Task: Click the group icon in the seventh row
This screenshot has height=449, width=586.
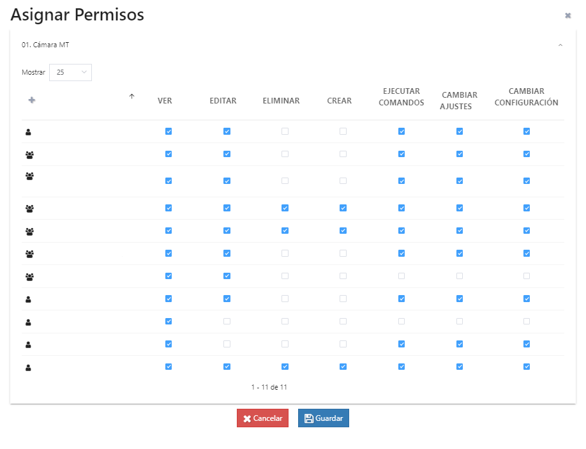Action: (x=29, y=277)
